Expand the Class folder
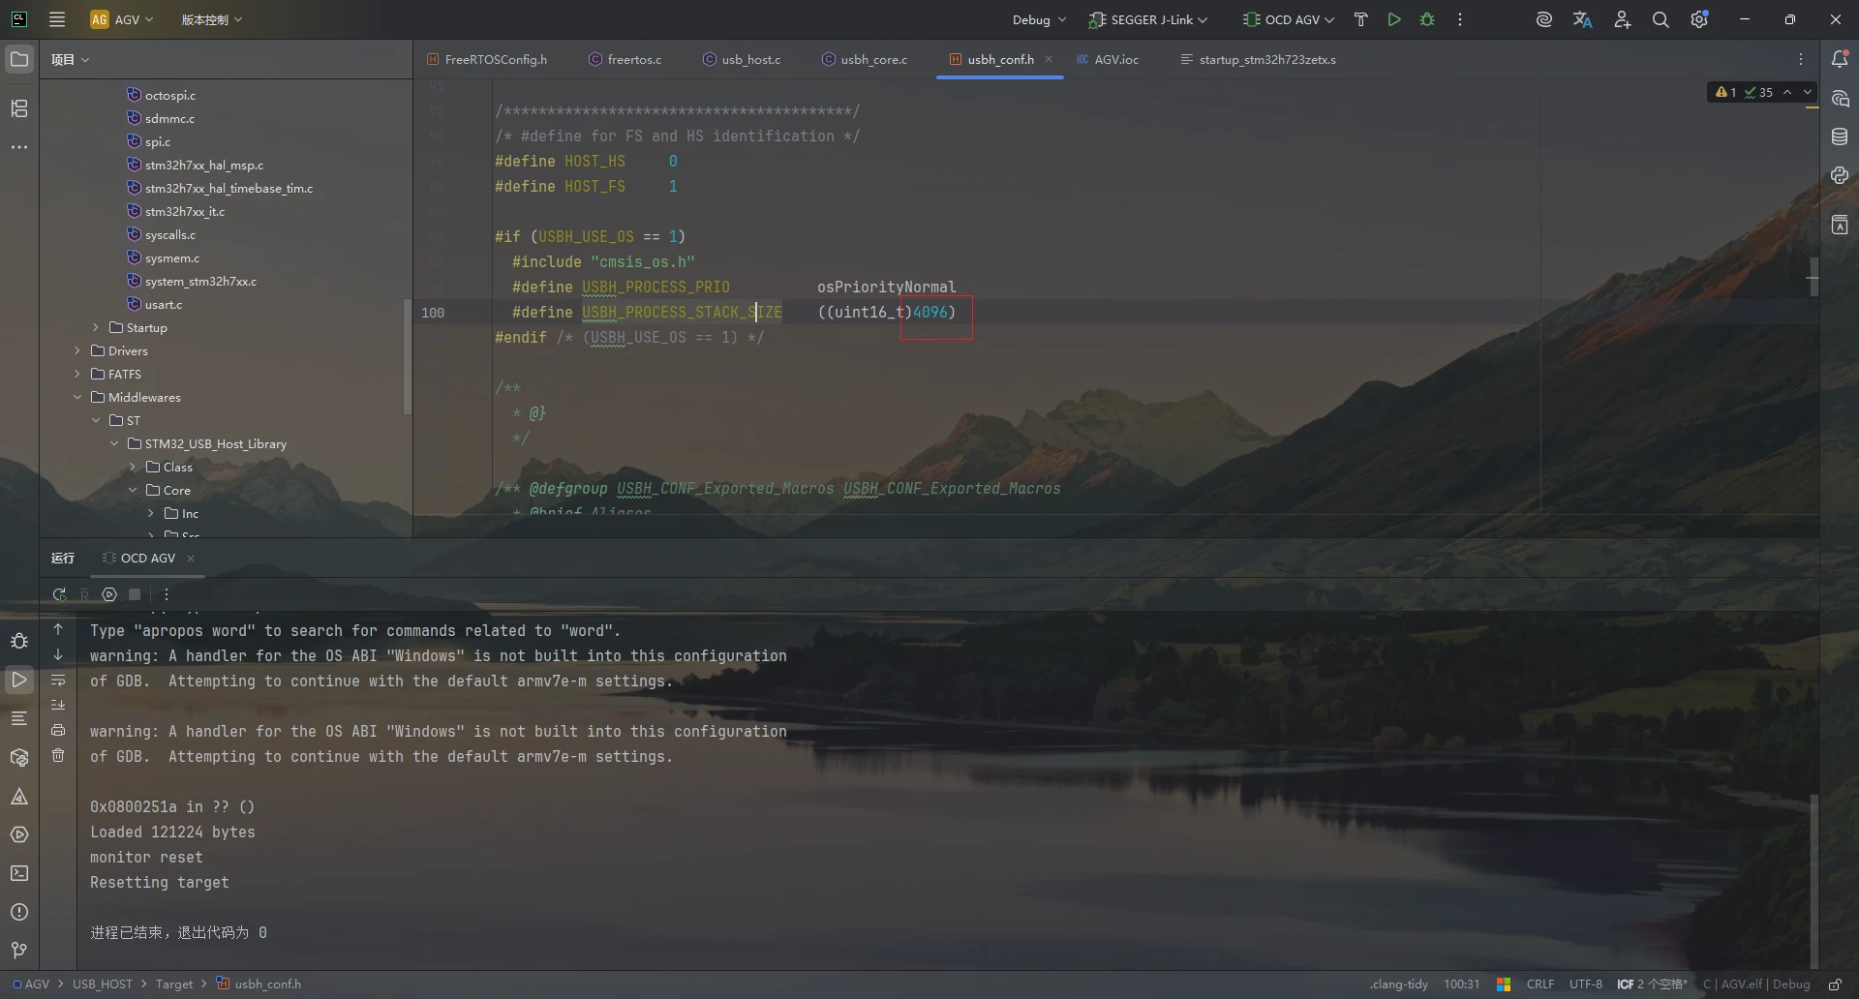 click(133, 468)
